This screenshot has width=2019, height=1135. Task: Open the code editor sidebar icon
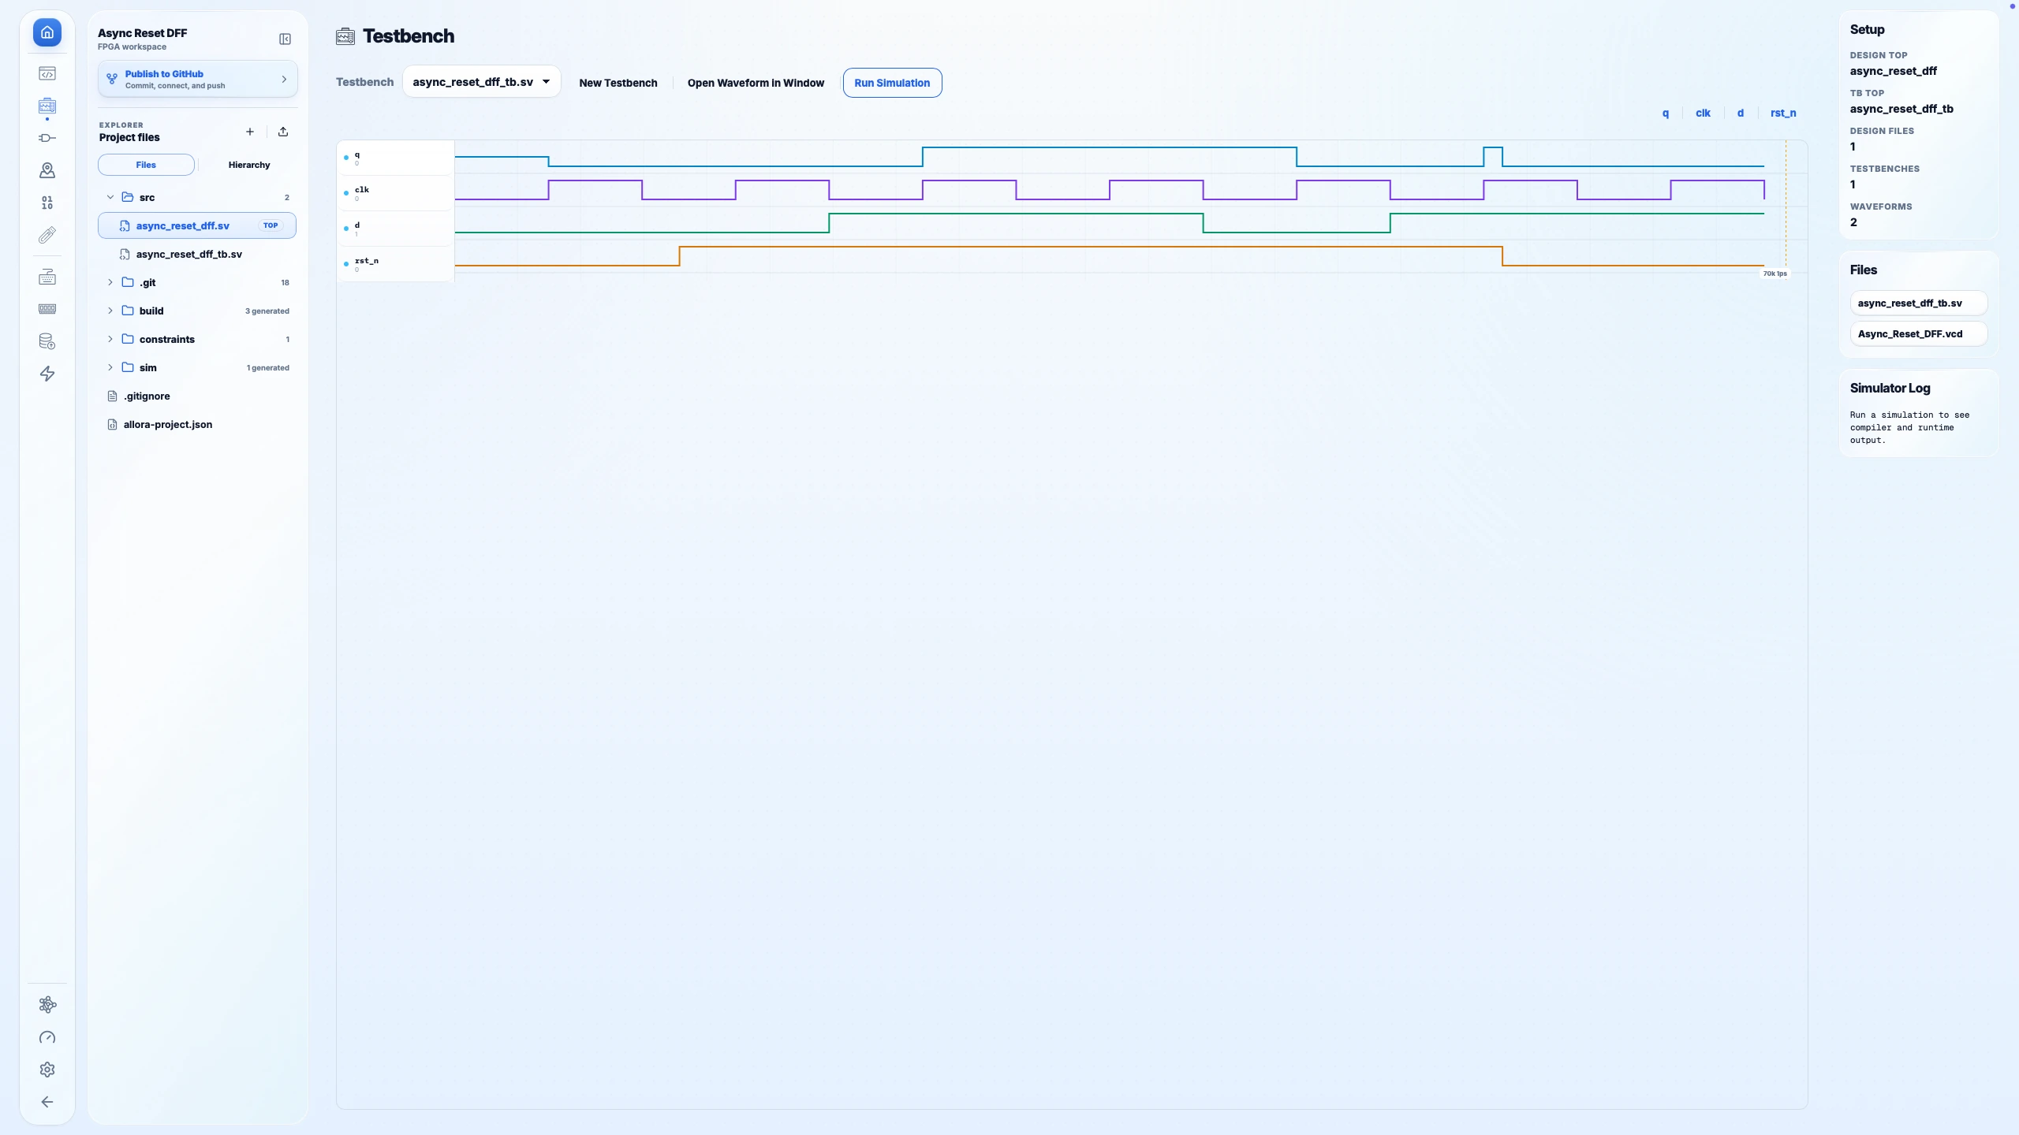click(x=47, y=74)
